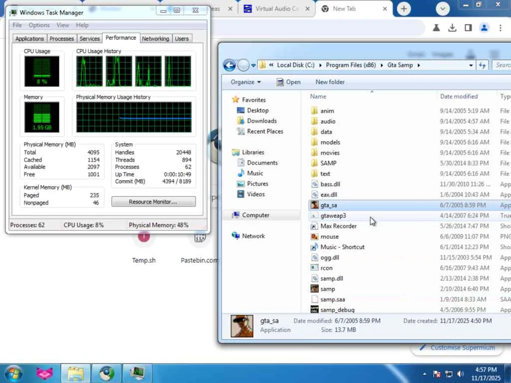Open the Music library

click(255, 173)
